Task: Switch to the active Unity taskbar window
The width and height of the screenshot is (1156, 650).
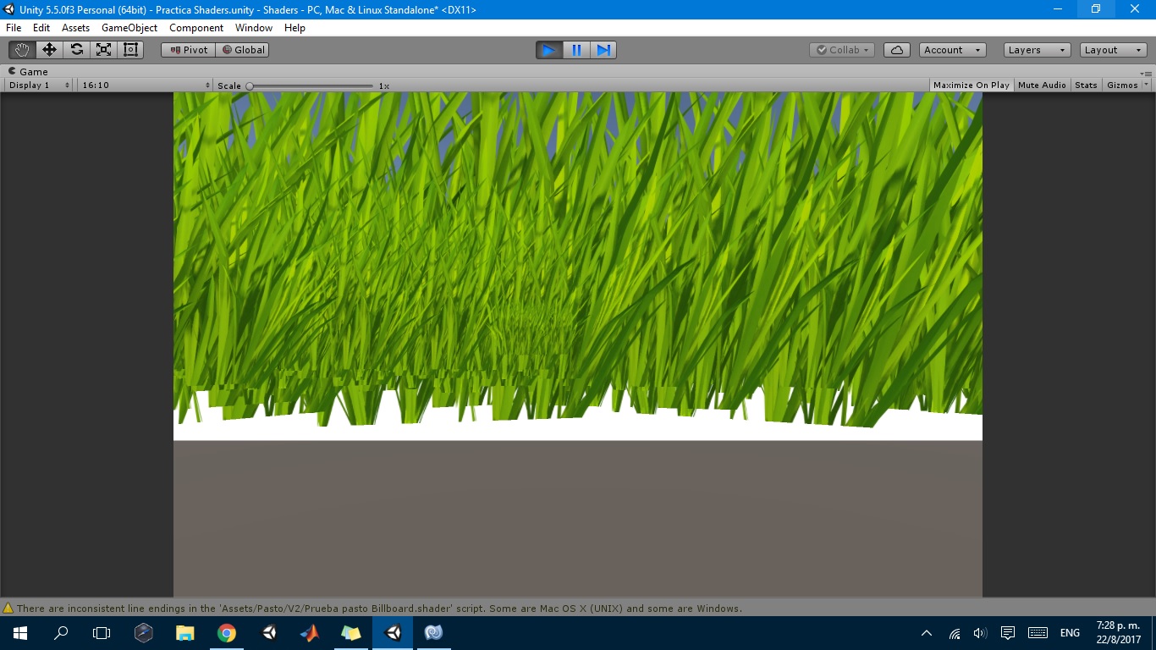Action: [393, 633]
